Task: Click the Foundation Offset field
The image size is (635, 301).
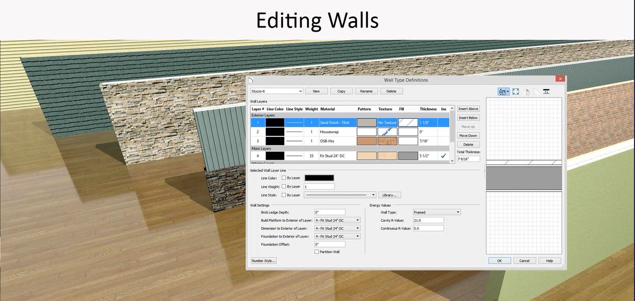Action: (330, 244)
